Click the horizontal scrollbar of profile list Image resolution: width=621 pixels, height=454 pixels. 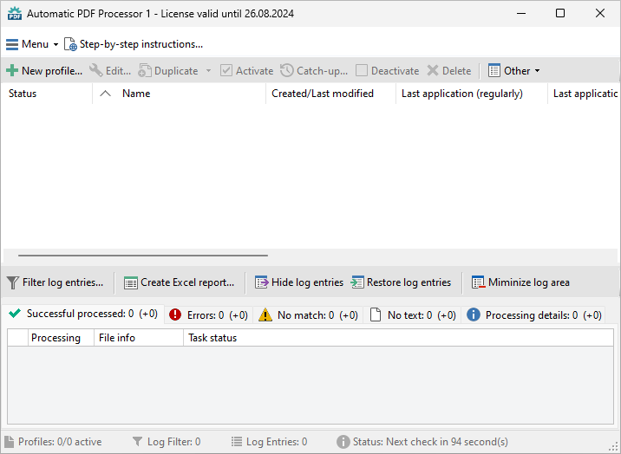(x=142, y=256)
